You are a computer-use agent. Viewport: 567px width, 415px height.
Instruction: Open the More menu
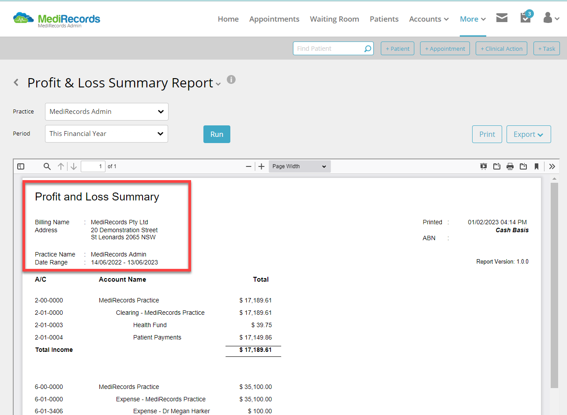[473, 19]
